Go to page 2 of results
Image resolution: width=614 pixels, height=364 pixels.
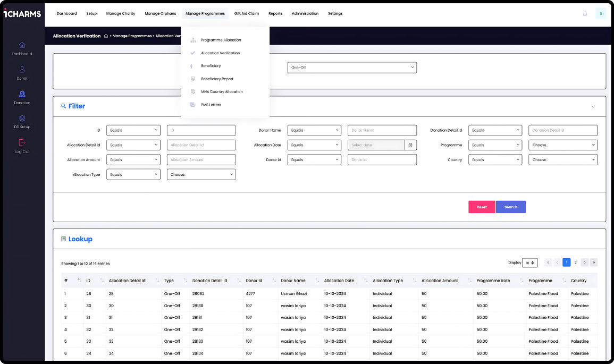coord(576,263)
